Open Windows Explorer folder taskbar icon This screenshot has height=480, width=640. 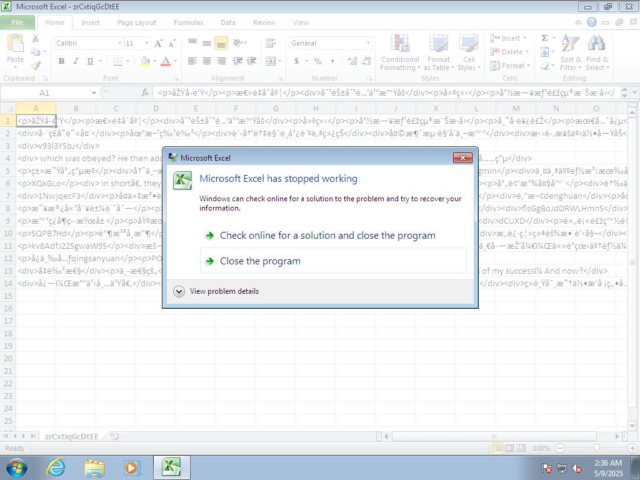94,467
